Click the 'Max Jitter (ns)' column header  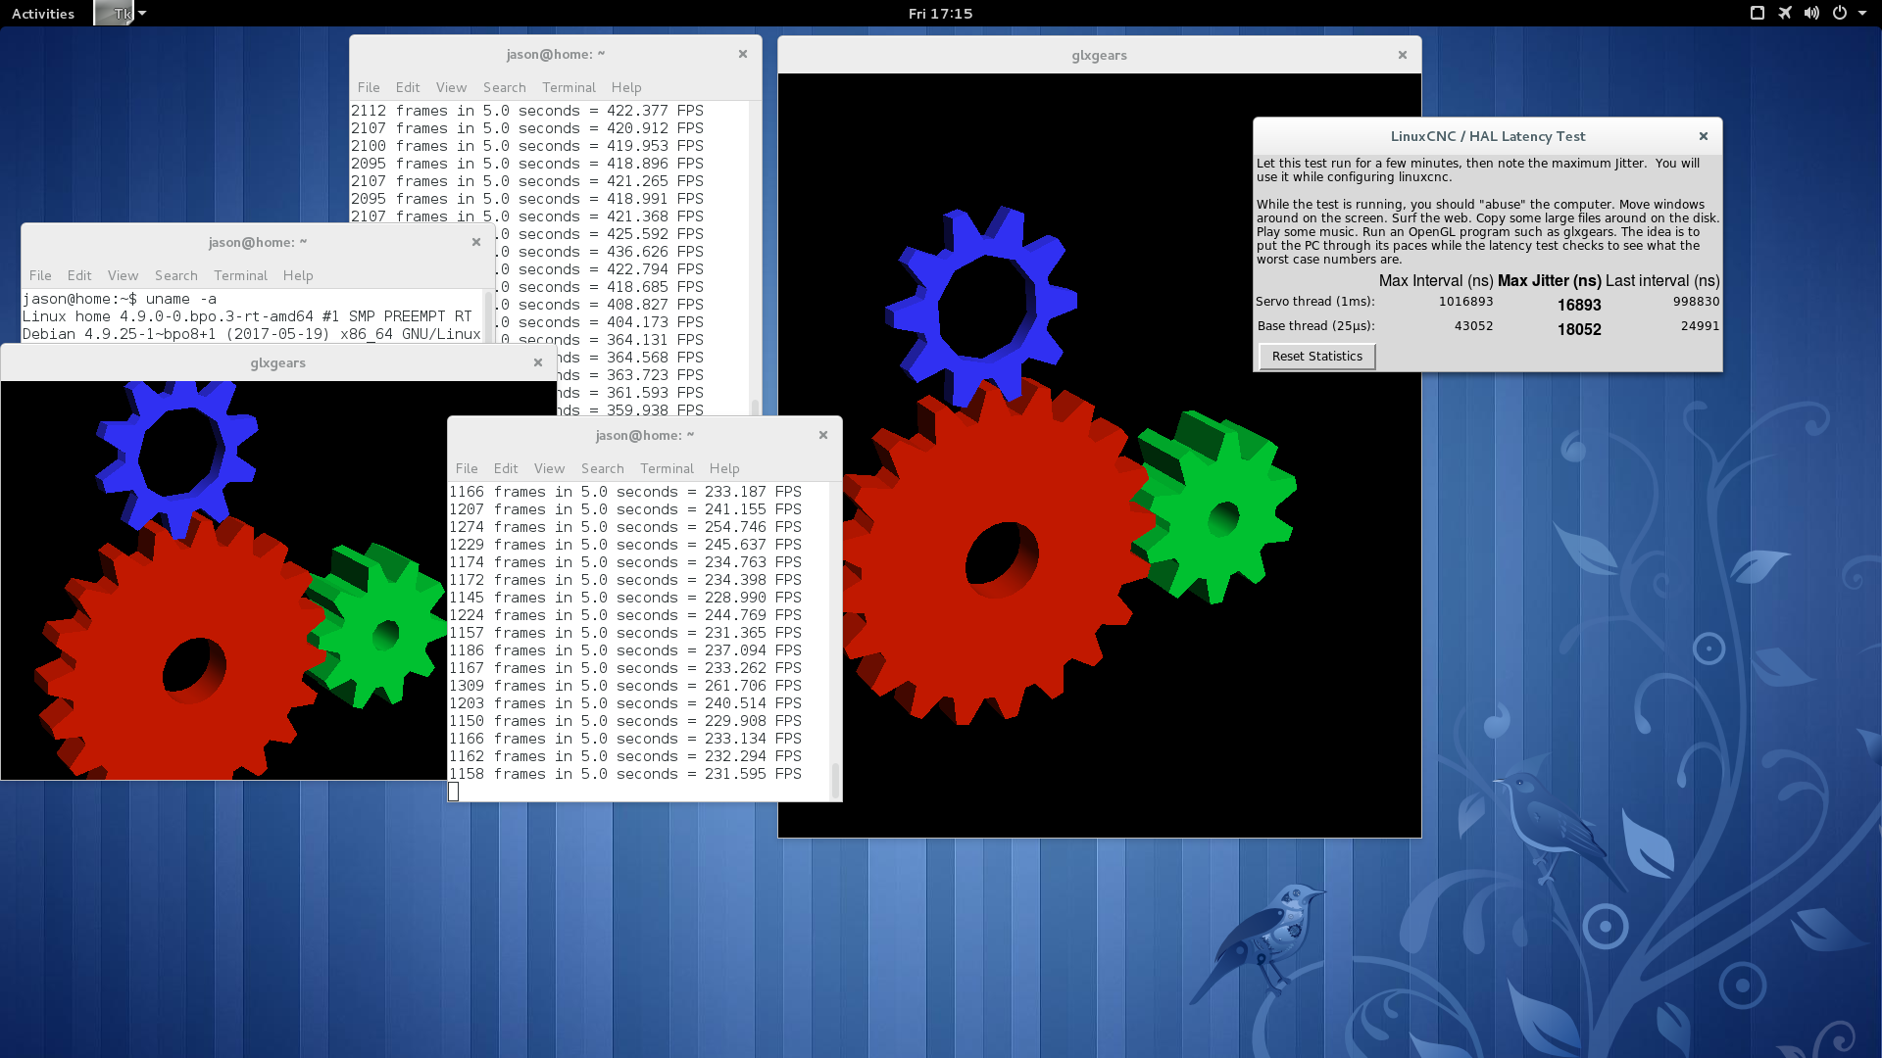[x=1549, y=281]
